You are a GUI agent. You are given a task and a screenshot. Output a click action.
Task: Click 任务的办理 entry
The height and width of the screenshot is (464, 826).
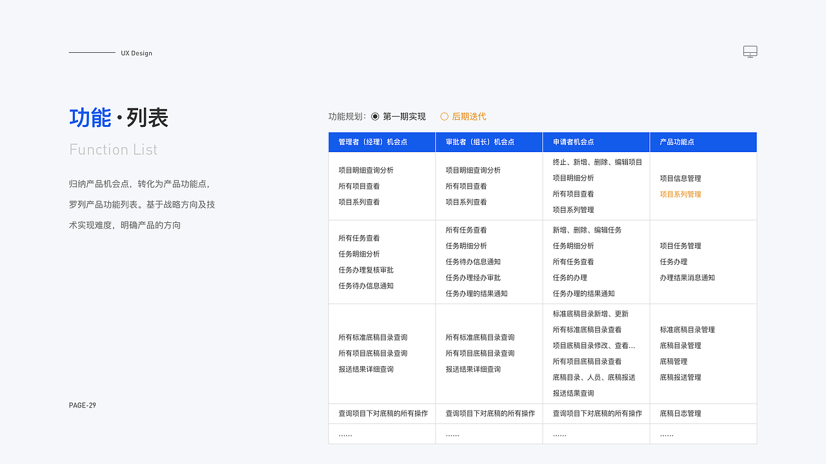[x=570, y=278]
